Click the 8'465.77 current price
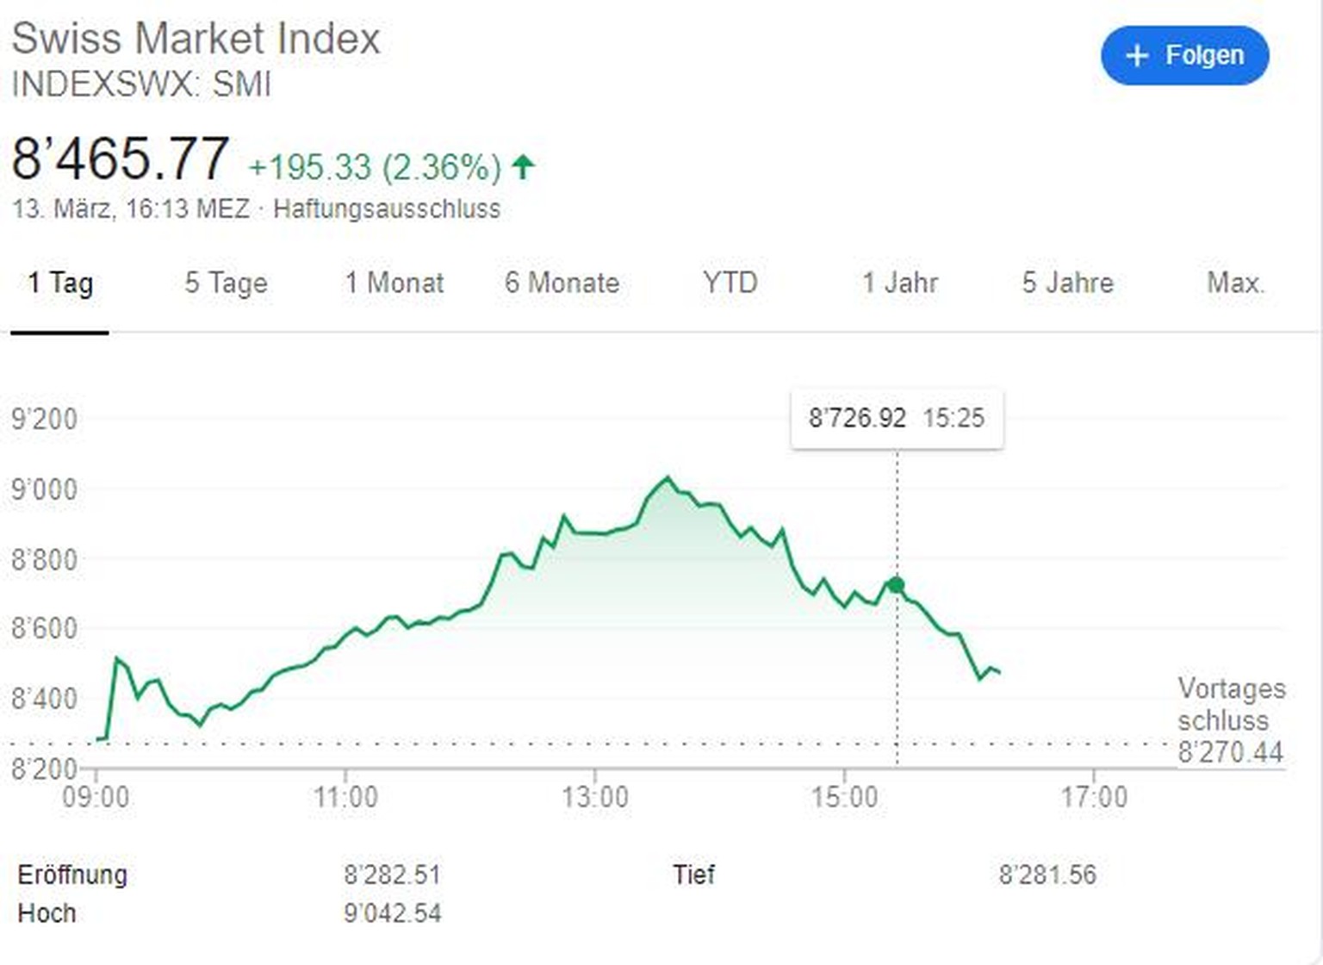This screenshot has height=965, width=1323. [121, 159]
